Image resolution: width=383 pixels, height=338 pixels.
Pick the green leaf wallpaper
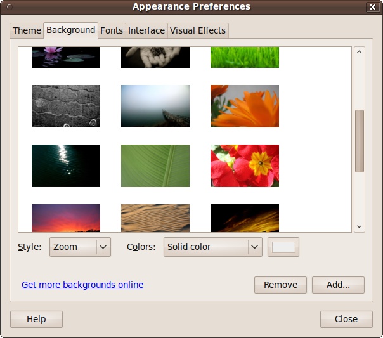[x=155, y=166]
